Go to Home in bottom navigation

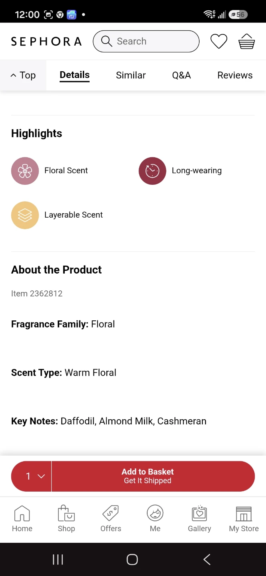(22, 519)
